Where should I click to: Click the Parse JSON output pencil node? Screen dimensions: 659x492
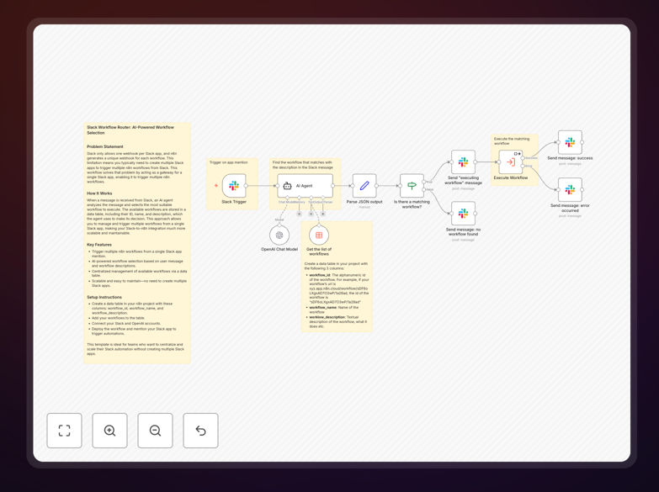364,186
